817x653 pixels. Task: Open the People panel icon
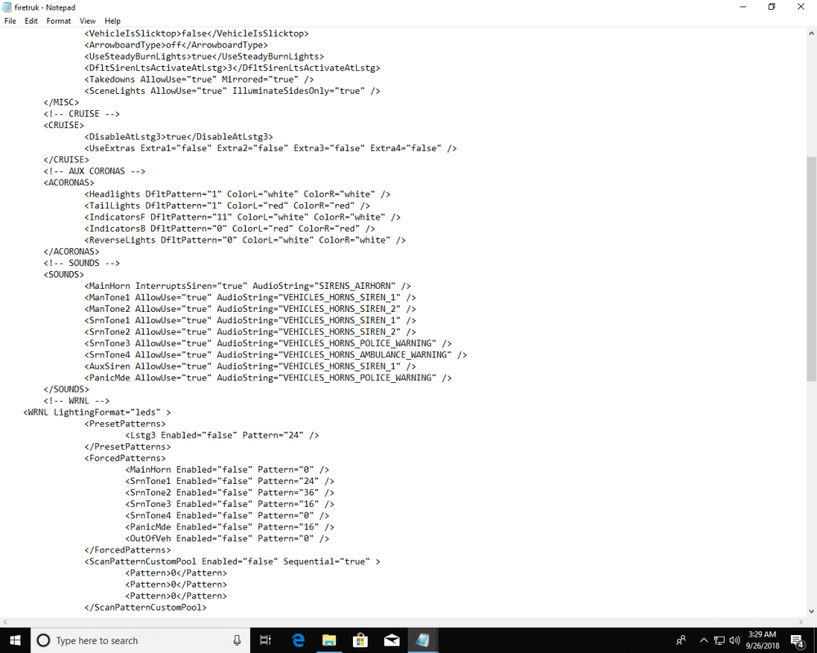coord(681,640)
